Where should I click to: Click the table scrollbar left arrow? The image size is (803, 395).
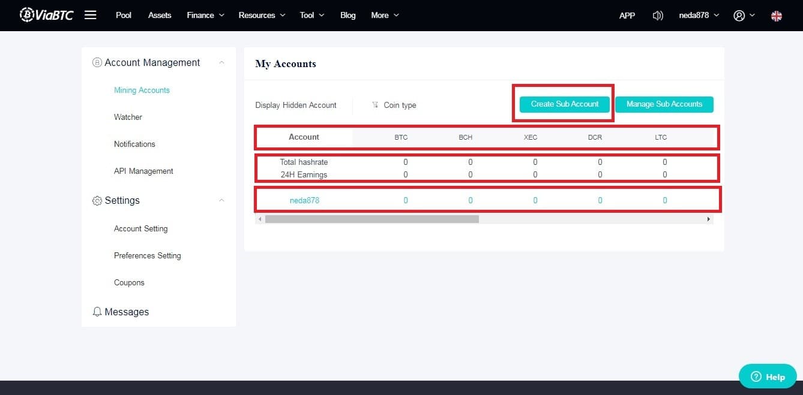(x=260, y=219)
